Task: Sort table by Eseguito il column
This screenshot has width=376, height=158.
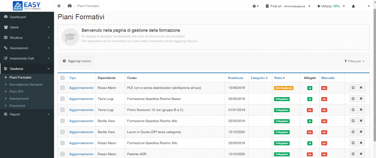Action: click(259, 78)
